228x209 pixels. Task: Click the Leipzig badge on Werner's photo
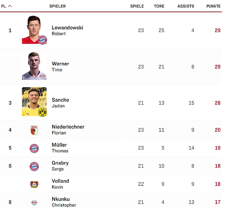[42, 76]
